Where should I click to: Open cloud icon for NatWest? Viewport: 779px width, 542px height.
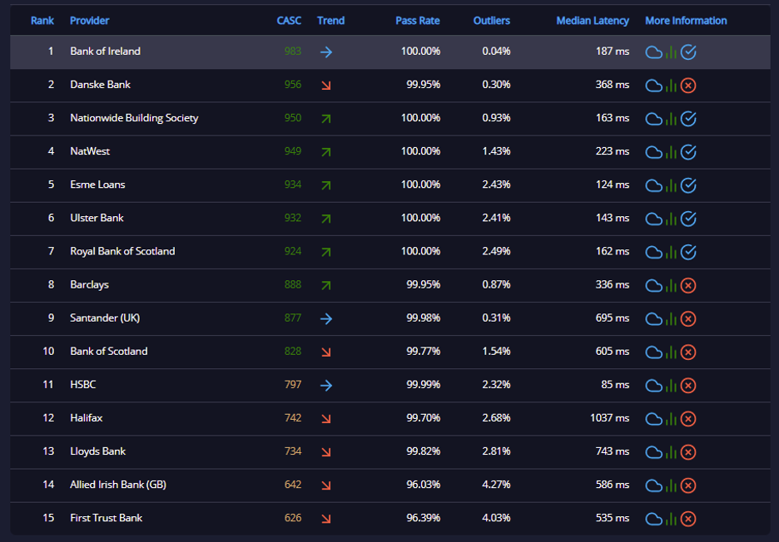(x=653, y=152)
